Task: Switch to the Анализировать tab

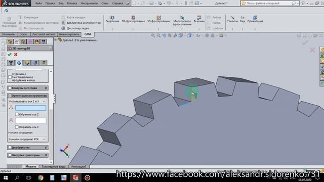Action: click(x=69, y=34)
